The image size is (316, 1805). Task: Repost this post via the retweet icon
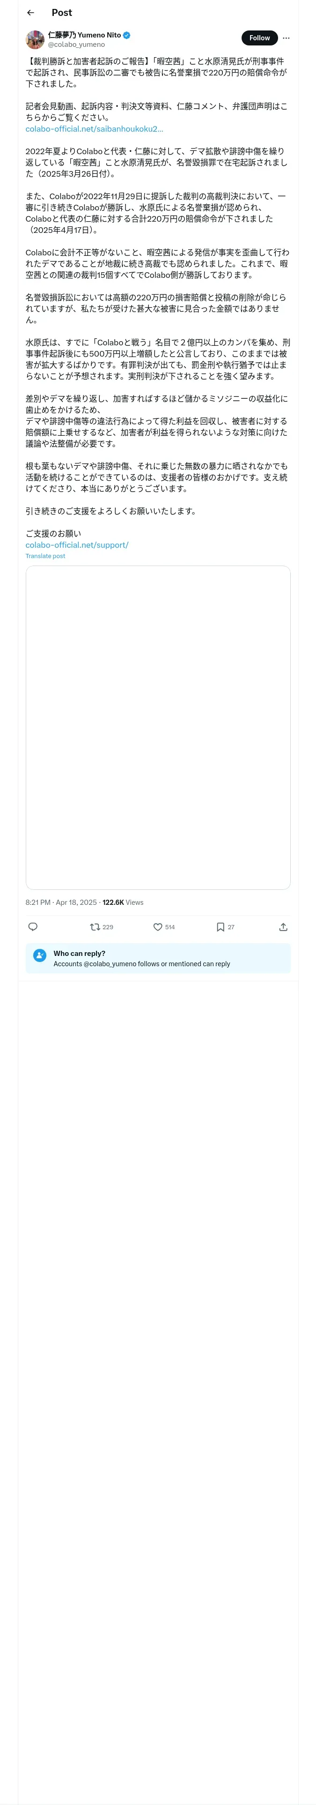click(96, 926)
